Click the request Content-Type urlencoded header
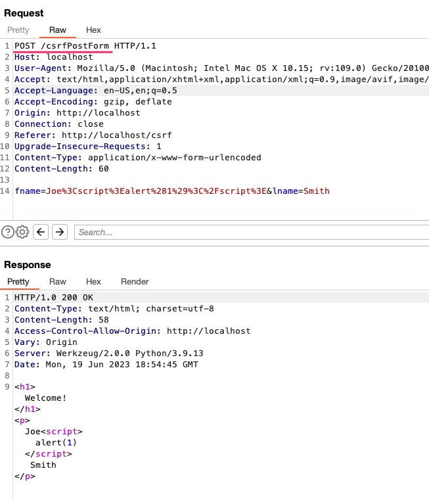 138,158
